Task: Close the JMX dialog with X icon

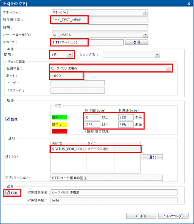Action: (x=189, y=3)
